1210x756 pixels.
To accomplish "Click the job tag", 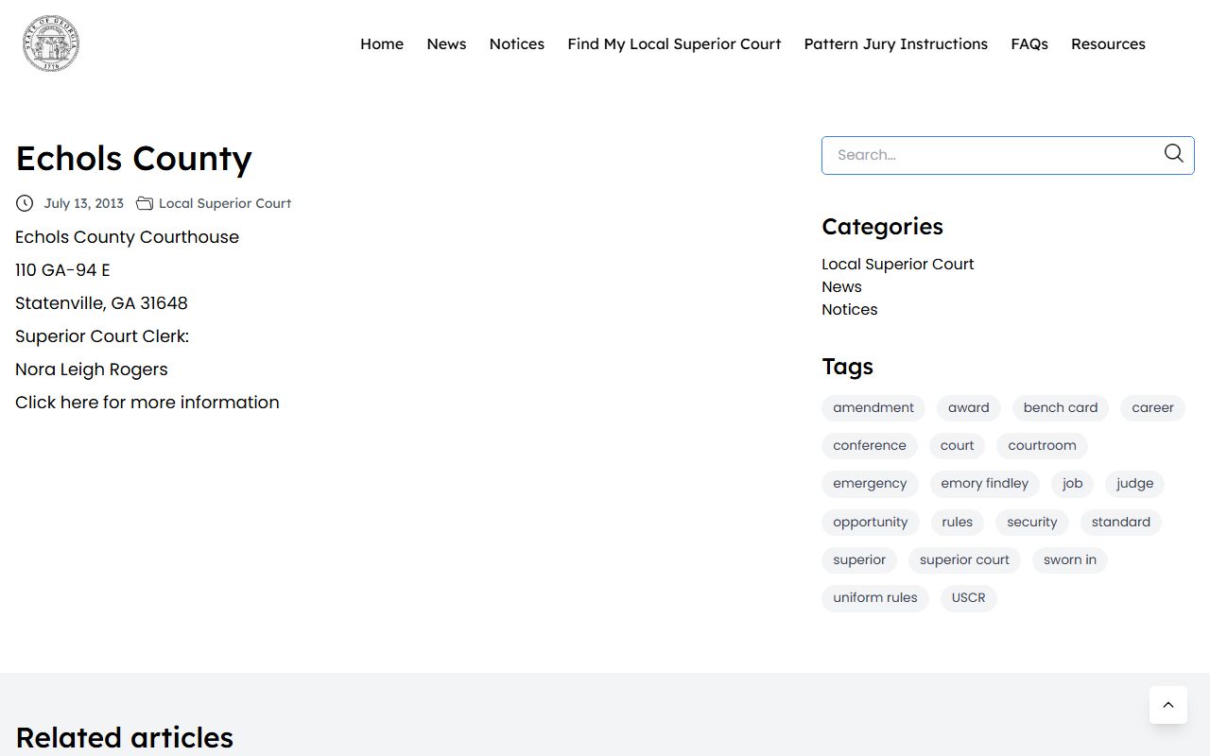I will coord(1073,484).
